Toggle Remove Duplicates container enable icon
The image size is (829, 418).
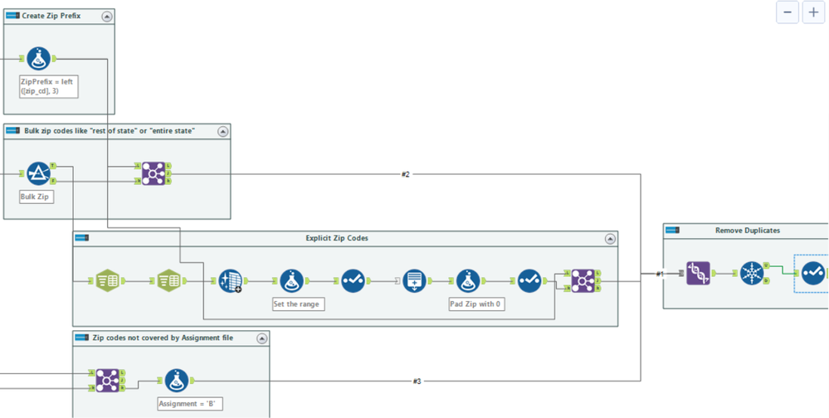[x=672, y=231]
